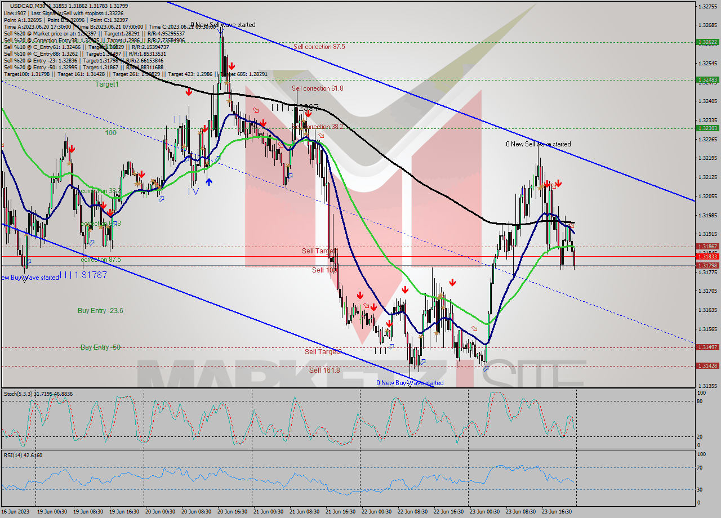721x518 pixels.
Task: Click the 'Sell correction 87.5' label
Action: 319,47
